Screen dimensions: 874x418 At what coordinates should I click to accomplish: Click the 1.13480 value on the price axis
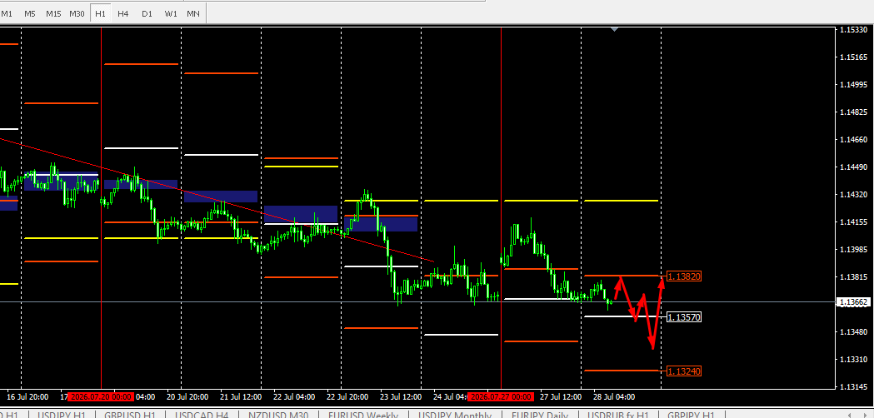pos(853,332)
